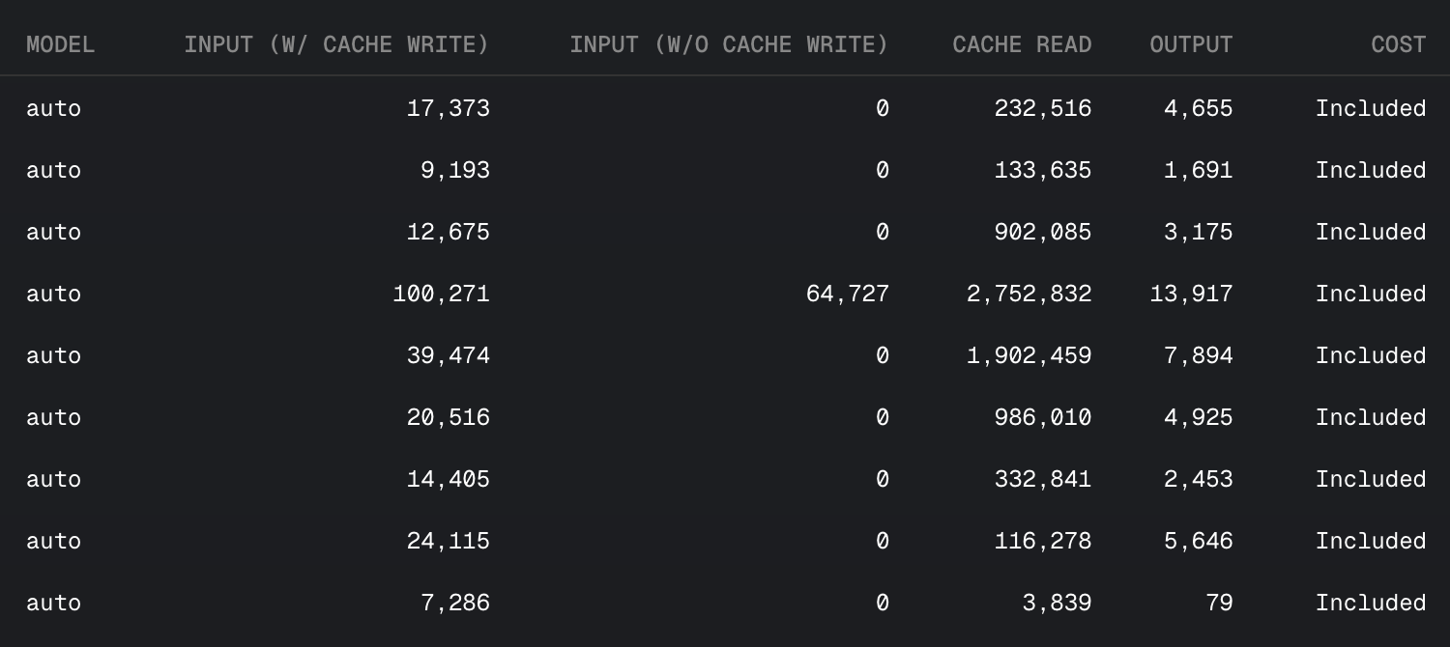Click the MODEL column header

[x=60, y=44]
